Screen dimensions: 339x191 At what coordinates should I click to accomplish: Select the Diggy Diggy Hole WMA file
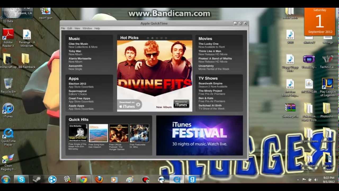(290, 63)
